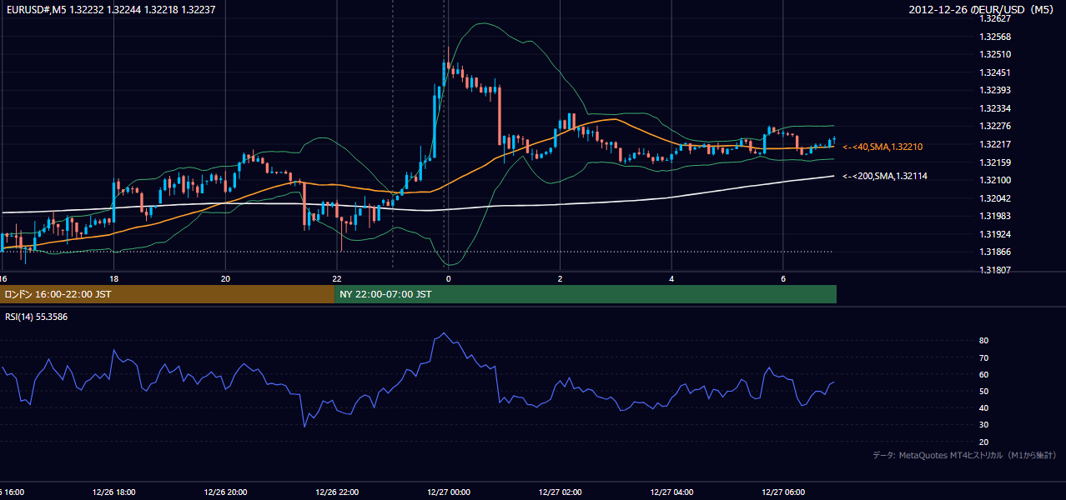Click the 40 SMA 1.32210 label
This screenshot has width=1066, height=500.
[882, 147]
